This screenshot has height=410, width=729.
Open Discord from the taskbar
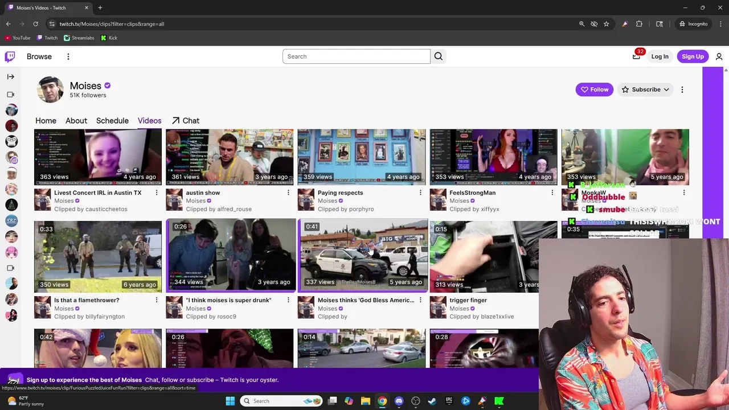399,401
